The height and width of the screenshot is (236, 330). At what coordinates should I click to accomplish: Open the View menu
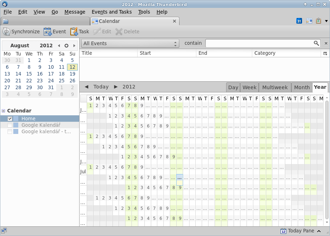(39, 12)
